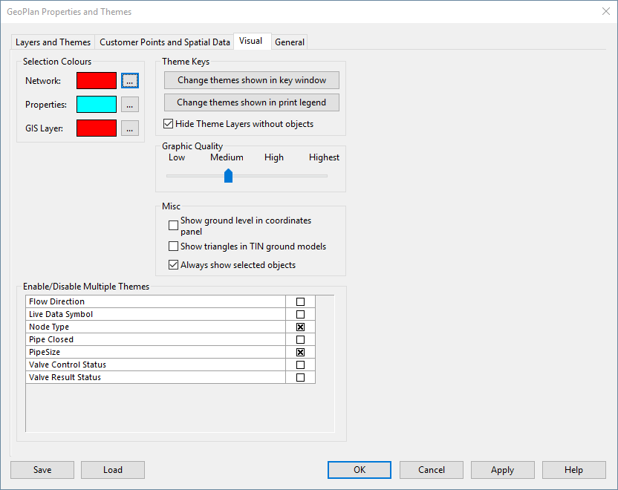618x490 pixels.
Task: Enable Show ground level in coordinates panel
Action: (x=173, y=225)
